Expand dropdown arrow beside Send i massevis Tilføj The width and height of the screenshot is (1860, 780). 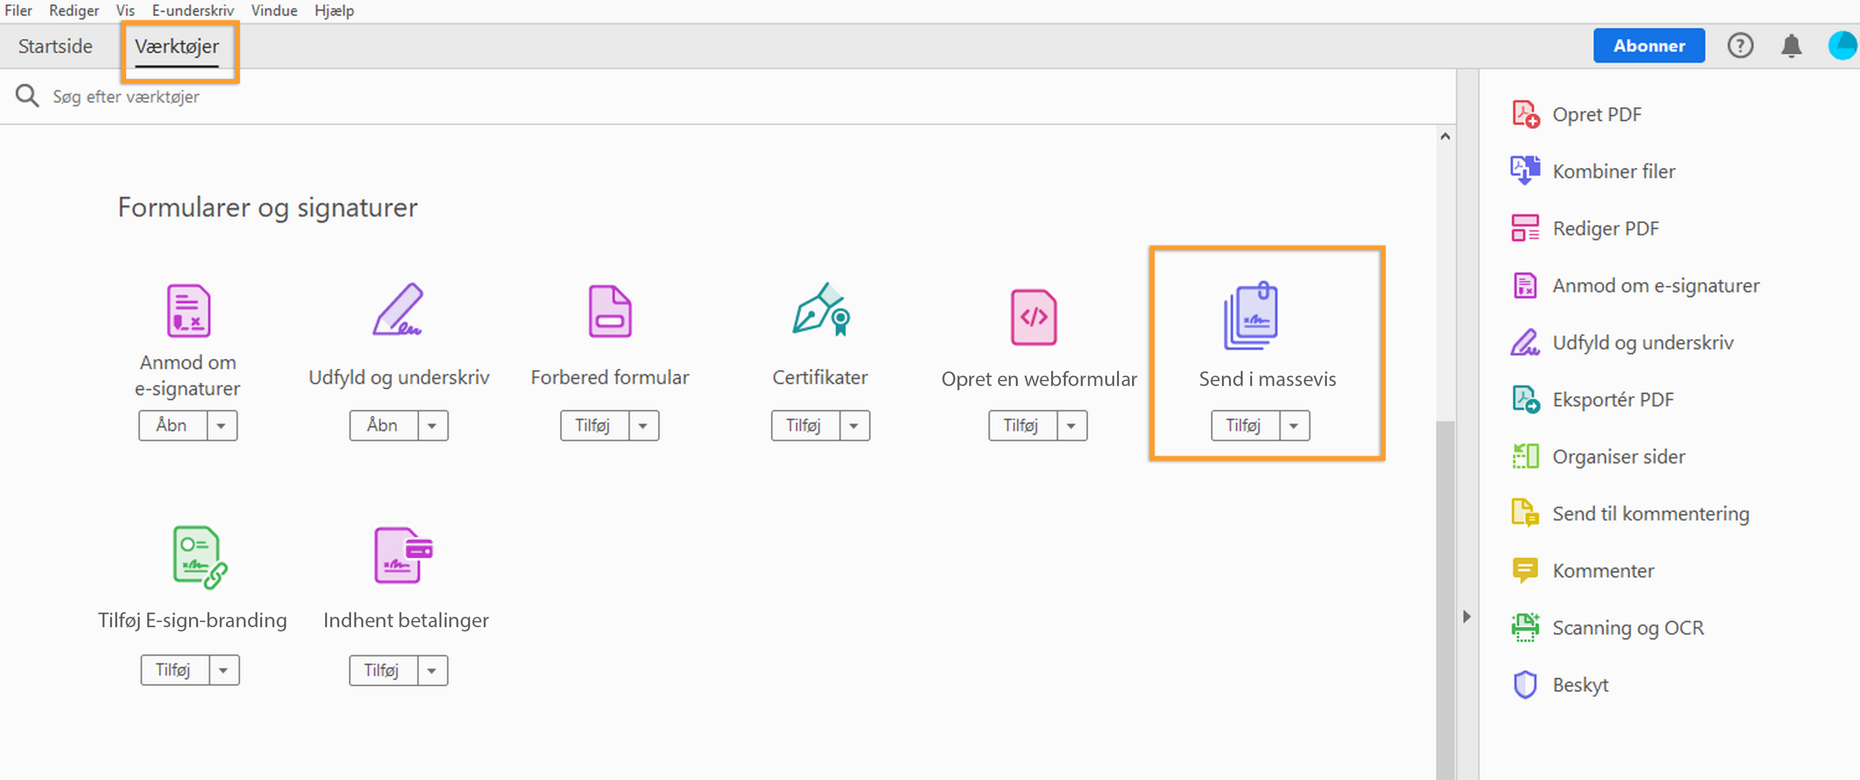pyautogui.click(x=1293, y=425)
